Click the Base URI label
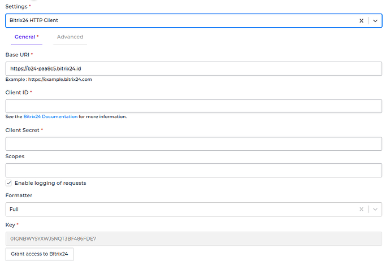 (x=18, y=55)
